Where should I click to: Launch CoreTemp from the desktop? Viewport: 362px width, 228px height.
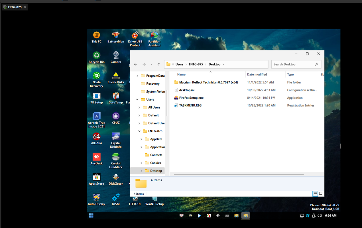tap(116, 98)
